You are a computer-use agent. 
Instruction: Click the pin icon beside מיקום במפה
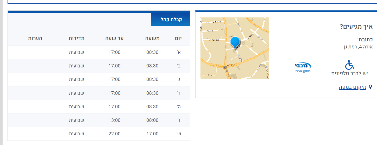(x=370, y=87)
